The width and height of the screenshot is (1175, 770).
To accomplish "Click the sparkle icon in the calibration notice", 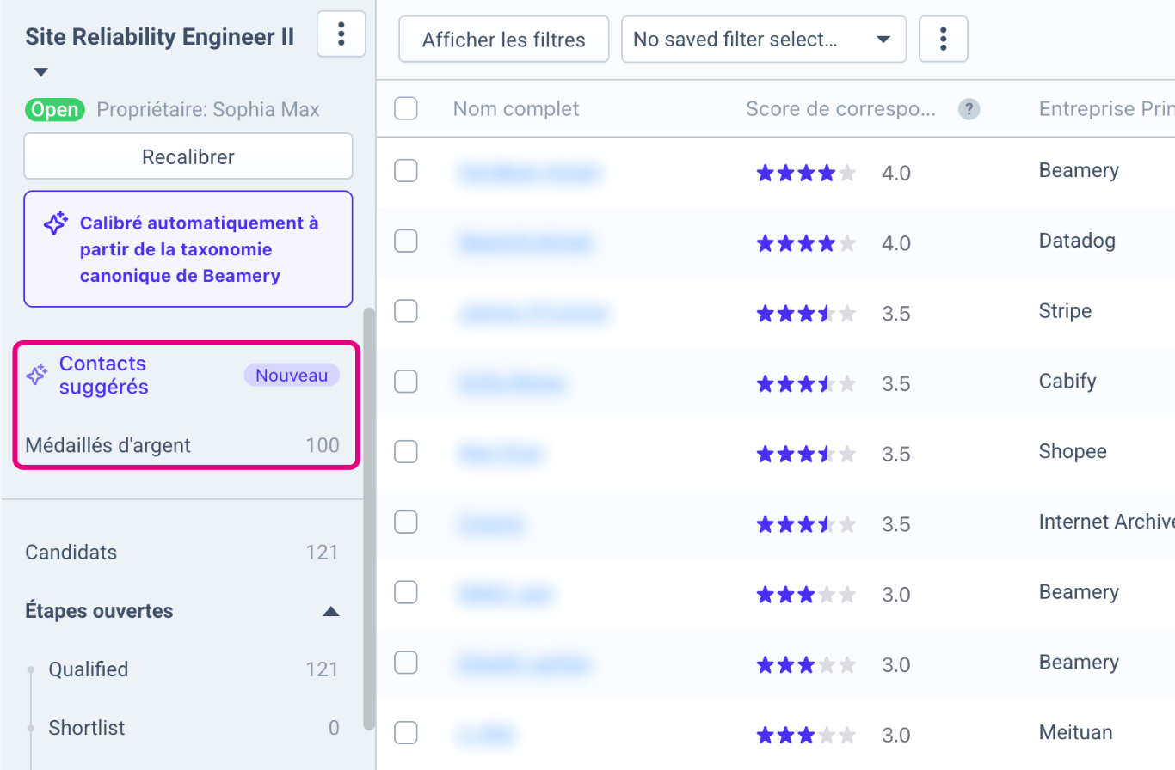I will [56, 224].
